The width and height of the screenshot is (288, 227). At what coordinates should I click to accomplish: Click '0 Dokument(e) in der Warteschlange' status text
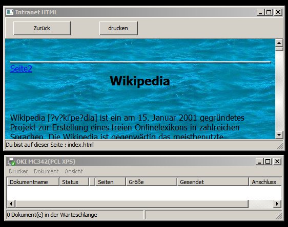click(x=52, y=215)
